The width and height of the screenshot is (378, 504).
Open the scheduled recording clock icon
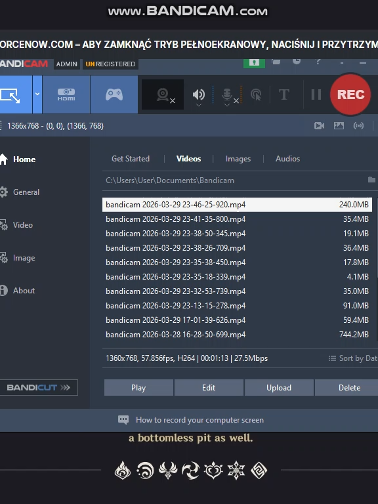point(297,61)
